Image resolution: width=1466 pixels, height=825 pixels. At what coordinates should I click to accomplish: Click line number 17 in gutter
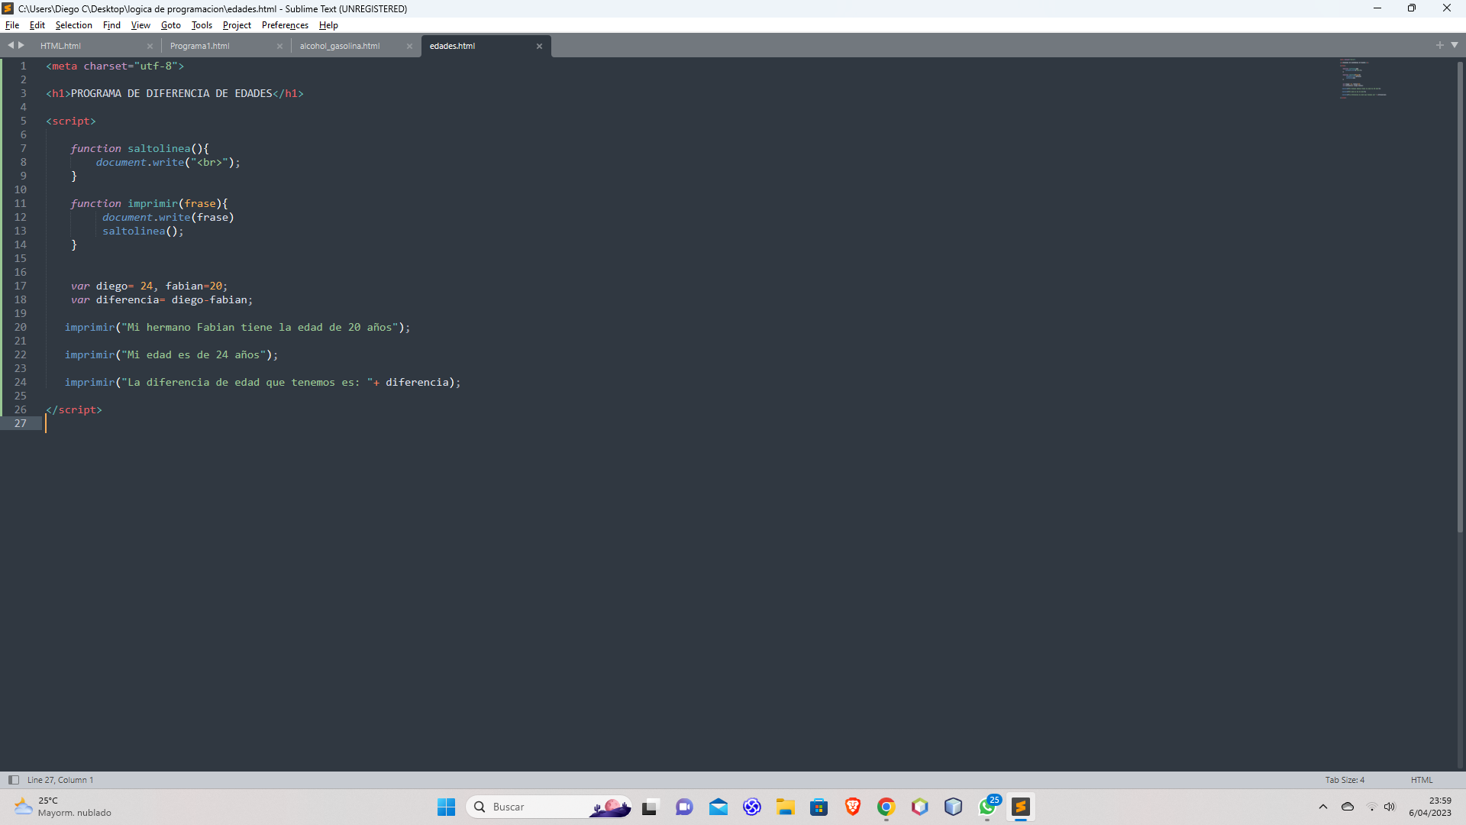(20, 286)
